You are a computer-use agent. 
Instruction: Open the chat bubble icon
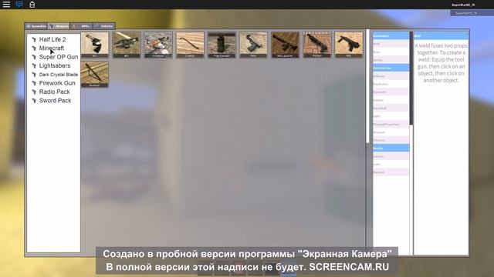coord(19,5)
